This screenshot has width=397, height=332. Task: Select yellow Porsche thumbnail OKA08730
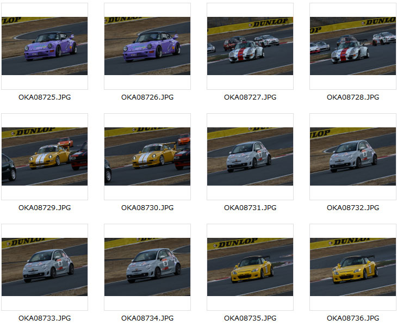pos(147,156)
